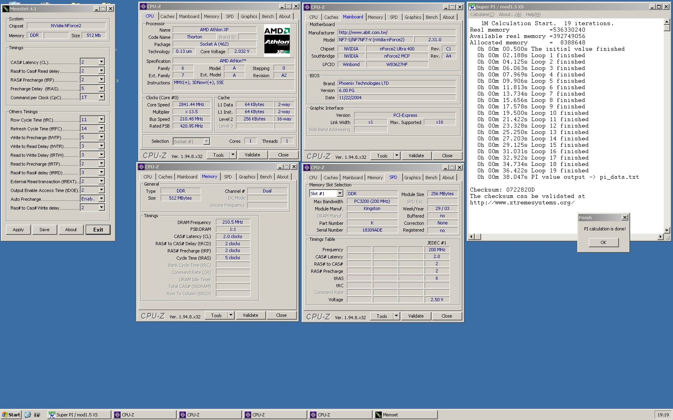Select Graphics tab in CPU-Z Mainboard window
Screen dimensions: 673x420
[413, 17]
